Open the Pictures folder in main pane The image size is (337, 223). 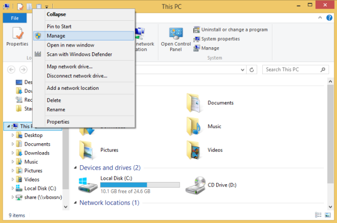[x=99, y=150]
